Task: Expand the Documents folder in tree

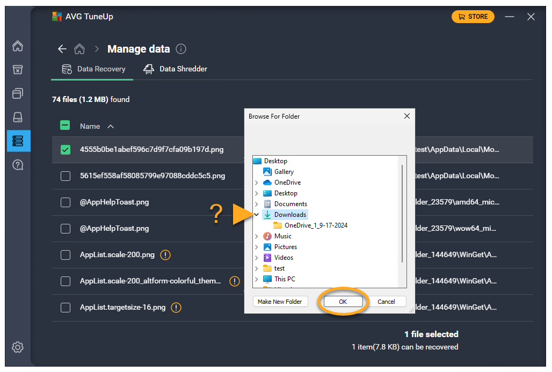Action: pos(257,204)
